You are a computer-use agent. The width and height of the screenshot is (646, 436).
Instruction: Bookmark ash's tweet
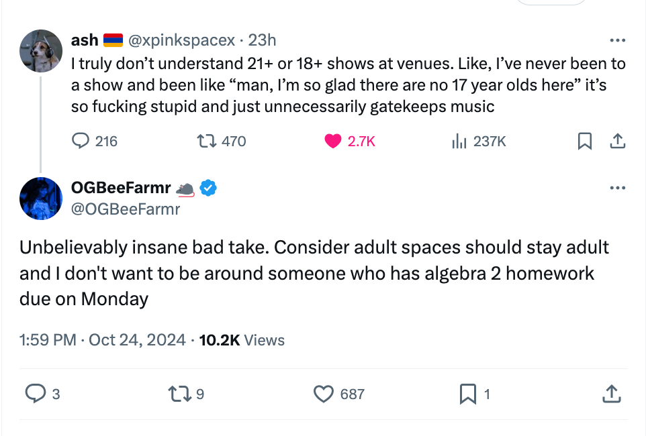(585, 141)
